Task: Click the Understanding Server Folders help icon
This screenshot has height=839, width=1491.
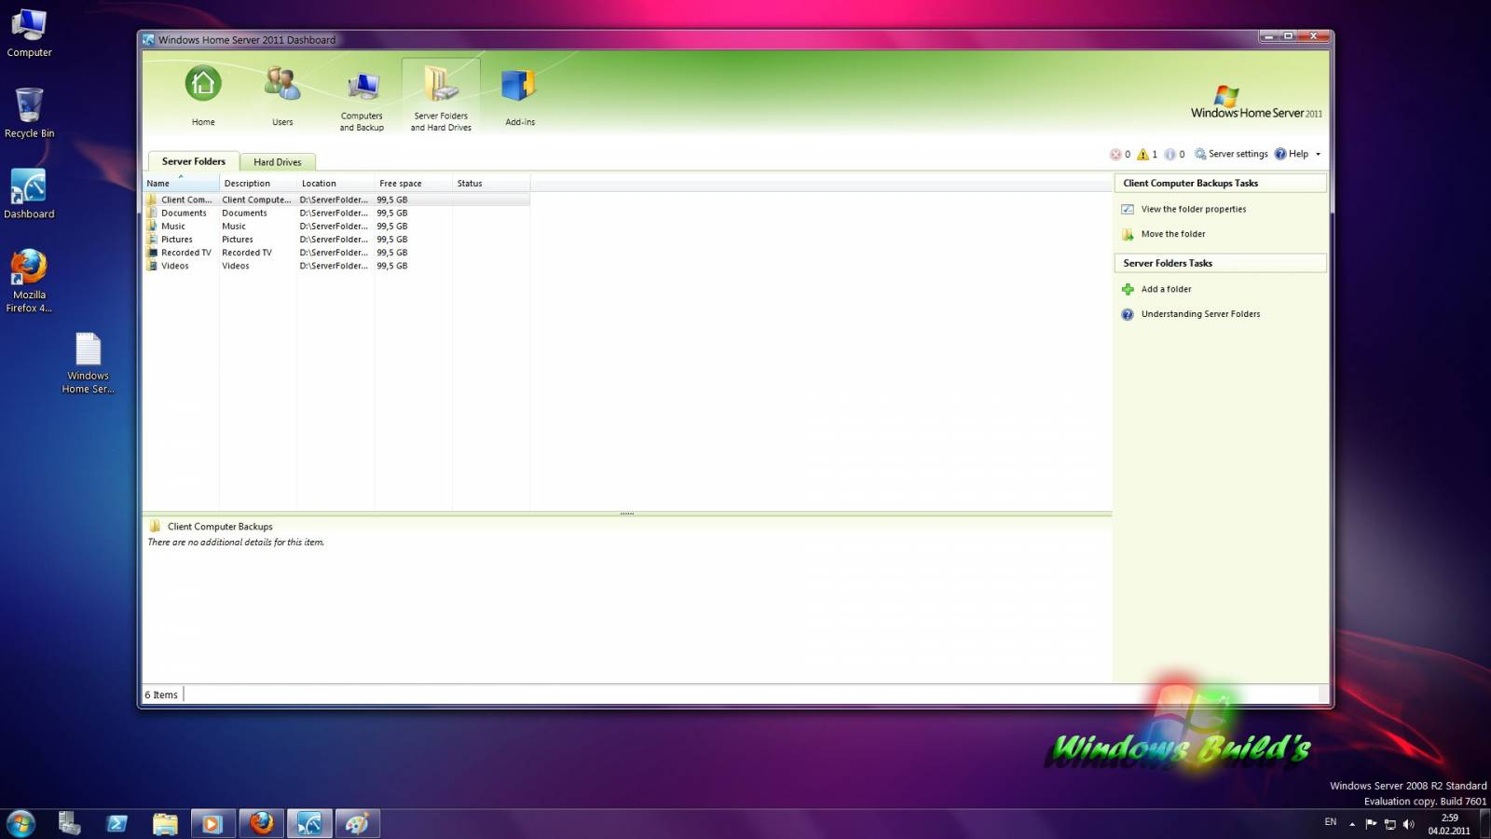Action: [x=1128, y=314]
